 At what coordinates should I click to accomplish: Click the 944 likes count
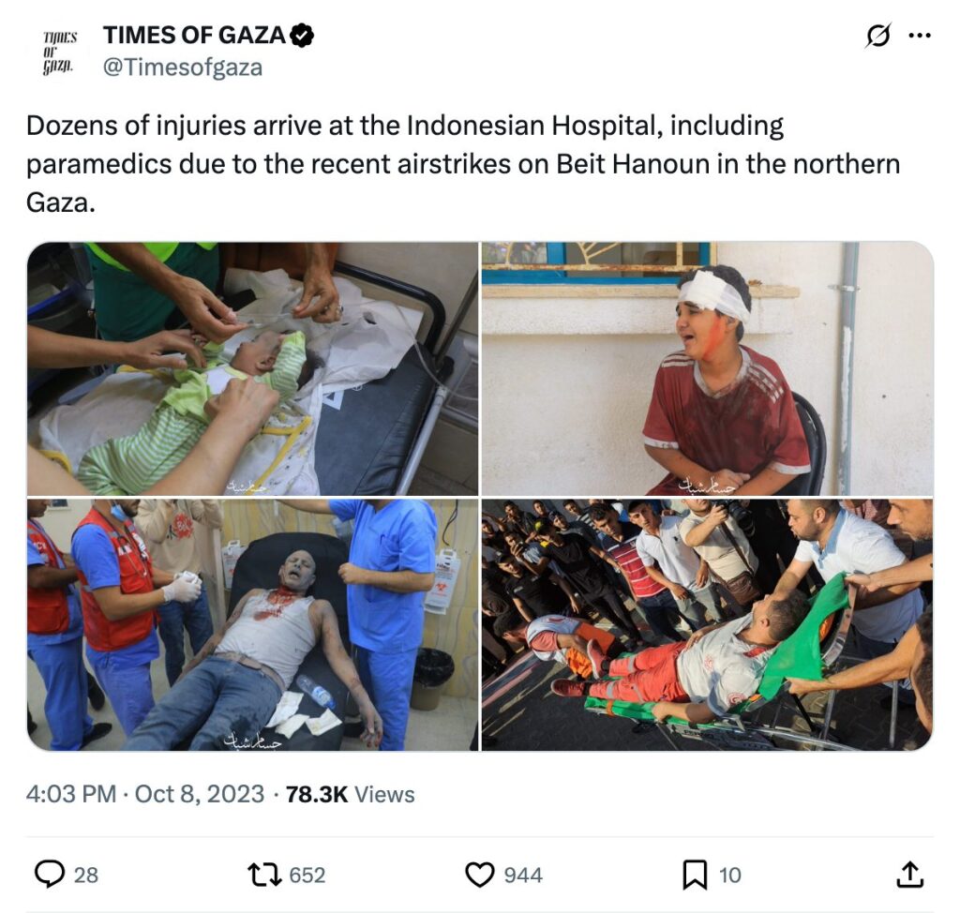pos(523,875)
